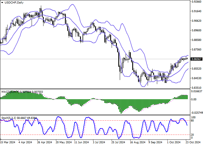Screen dimensions: 203x145
Task: Click the Stochastic 80 level label
Action: (192, 121)
